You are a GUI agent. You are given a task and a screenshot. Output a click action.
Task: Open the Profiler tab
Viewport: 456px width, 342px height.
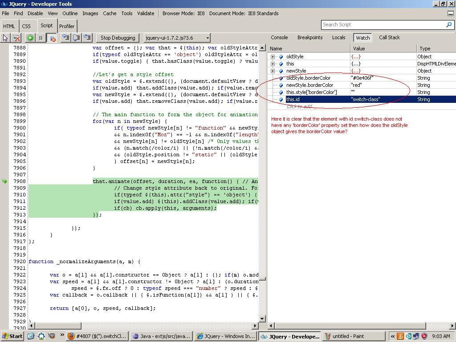click(67, 26)
